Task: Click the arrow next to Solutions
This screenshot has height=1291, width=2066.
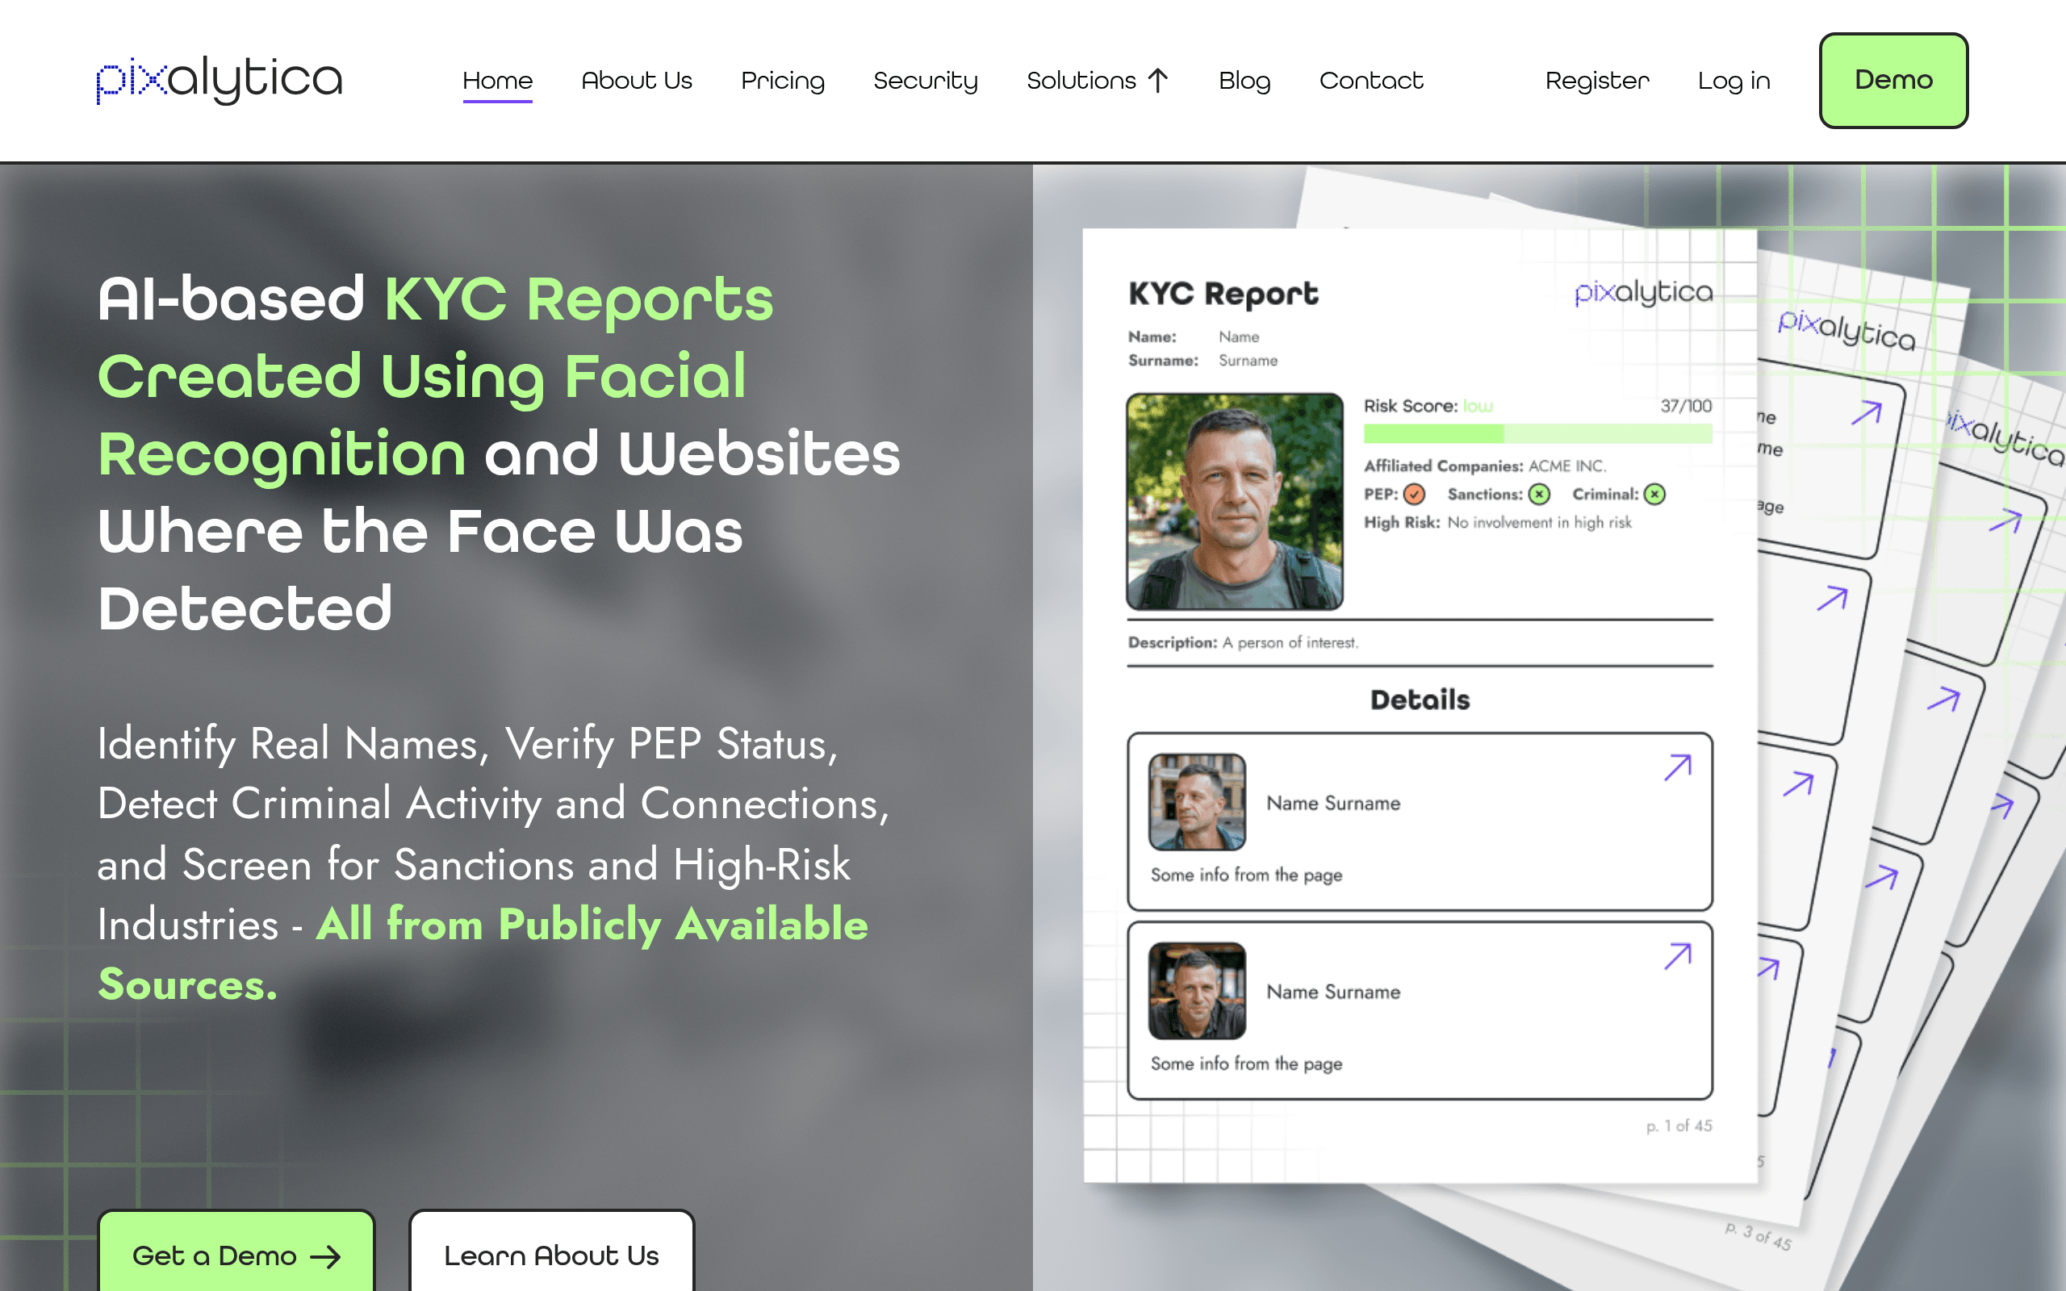Action: [x=1157, y=80]
